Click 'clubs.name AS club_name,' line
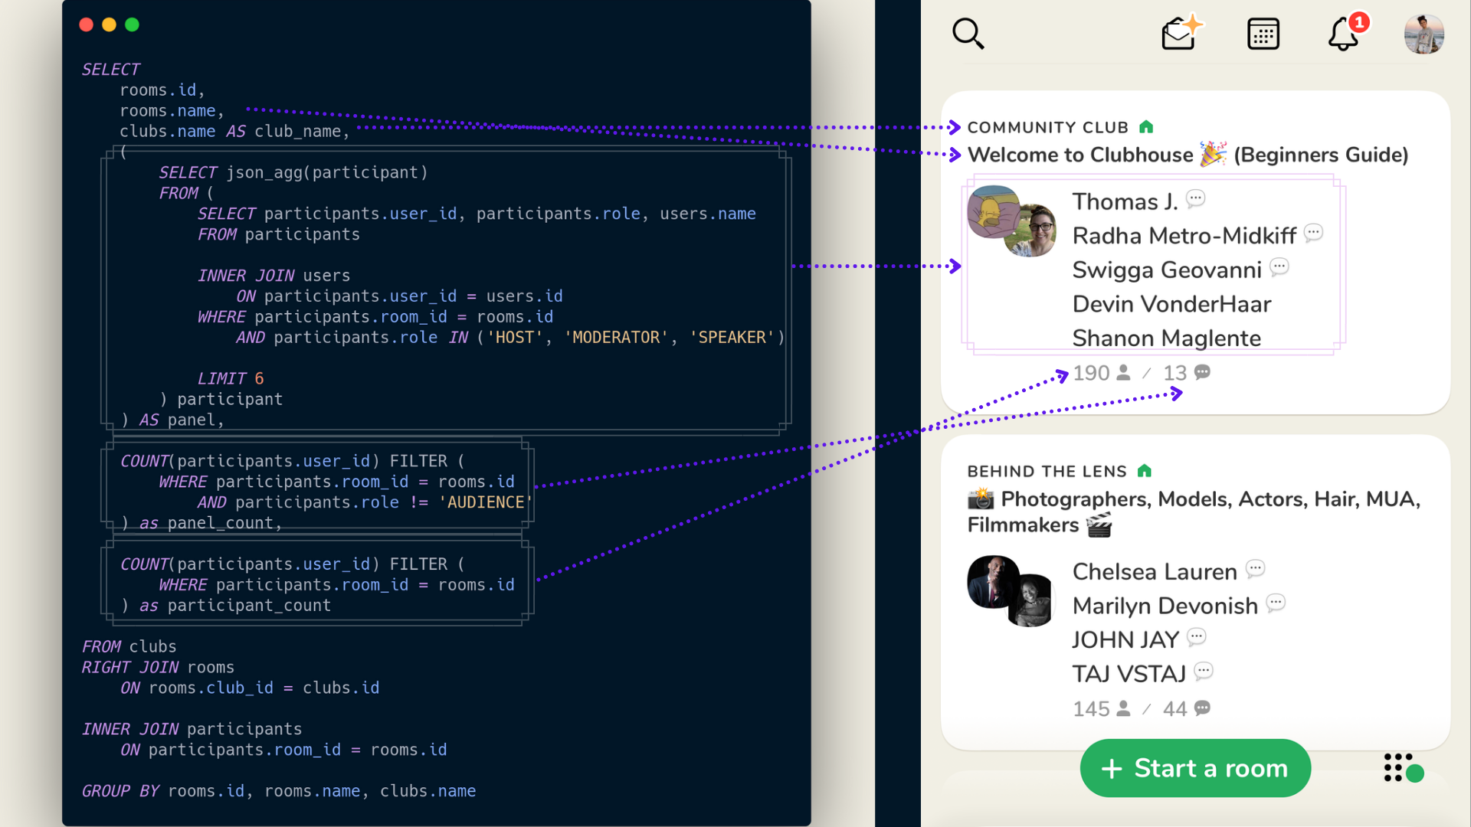Screen dimensions: 1471x827 (234, 132)
